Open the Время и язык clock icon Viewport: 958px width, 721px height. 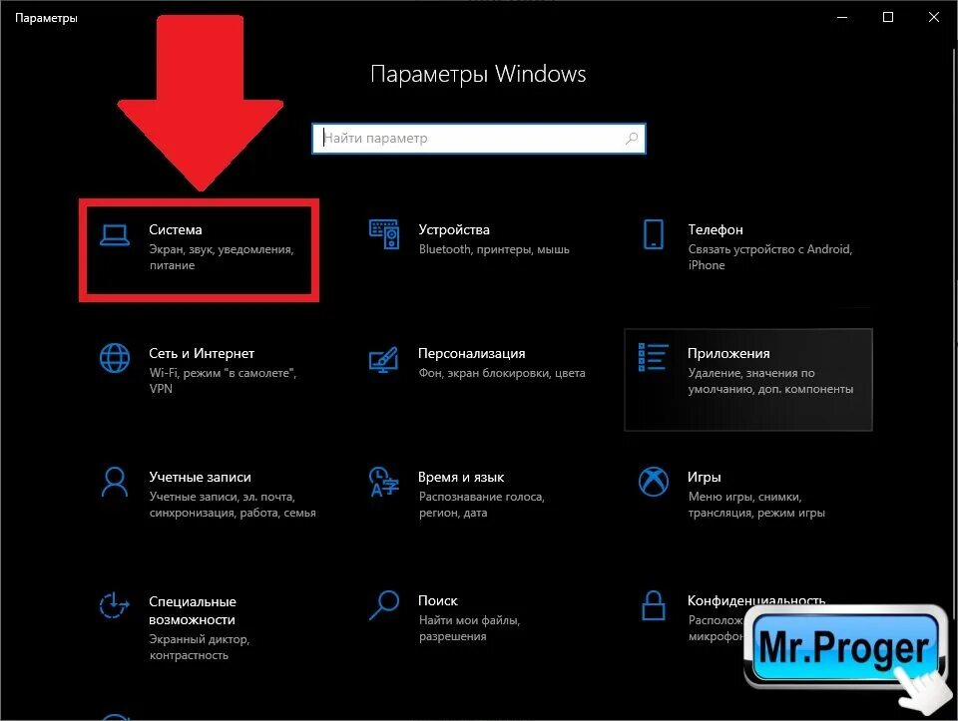click(x=383, y=482)
